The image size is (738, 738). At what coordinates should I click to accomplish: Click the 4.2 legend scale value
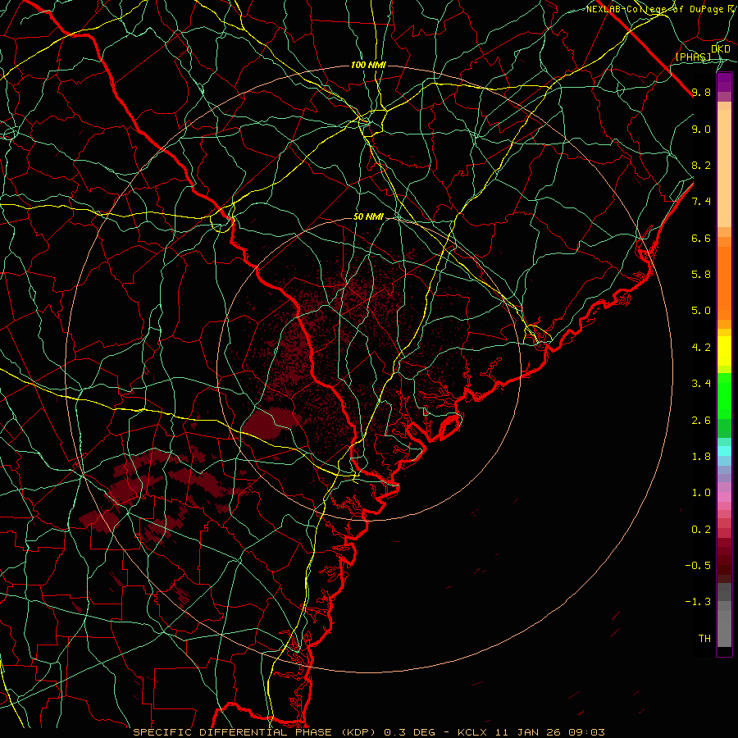(701, 348)
